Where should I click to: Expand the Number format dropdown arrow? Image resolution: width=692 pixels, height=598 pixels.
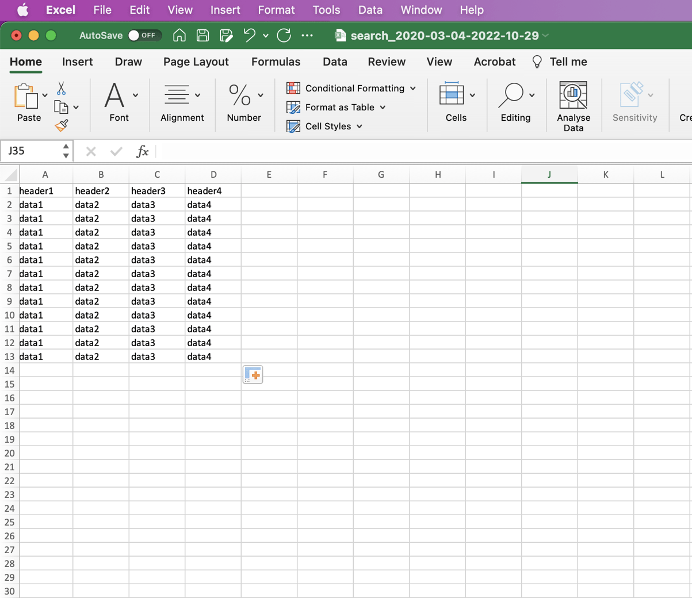click(260, 95)
